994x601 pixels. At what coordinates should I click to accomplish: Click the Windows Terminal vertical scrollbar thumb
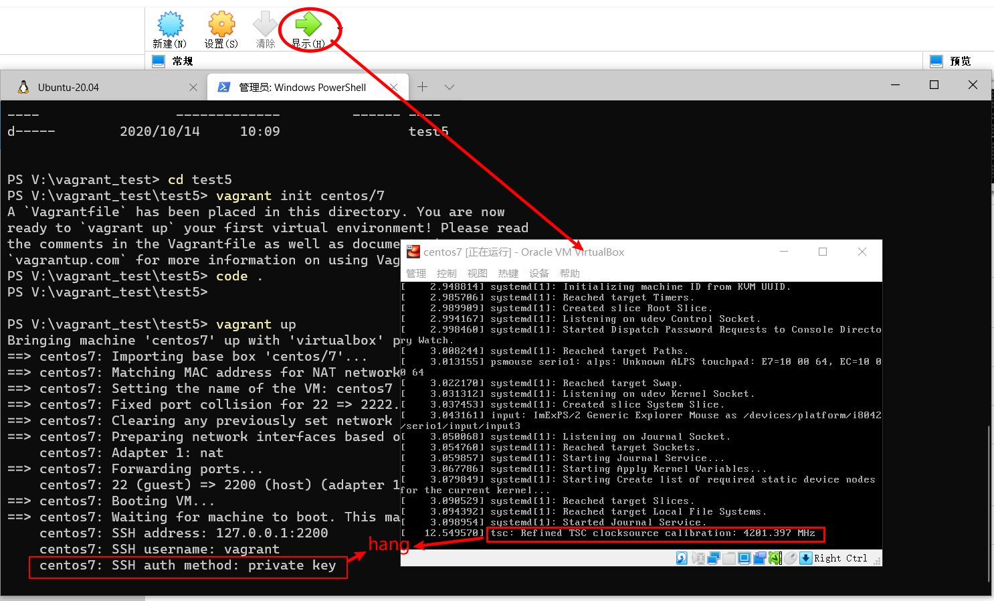pos(989,503)
